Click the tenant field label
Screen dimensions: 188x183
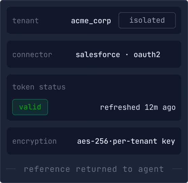point(26,21)
